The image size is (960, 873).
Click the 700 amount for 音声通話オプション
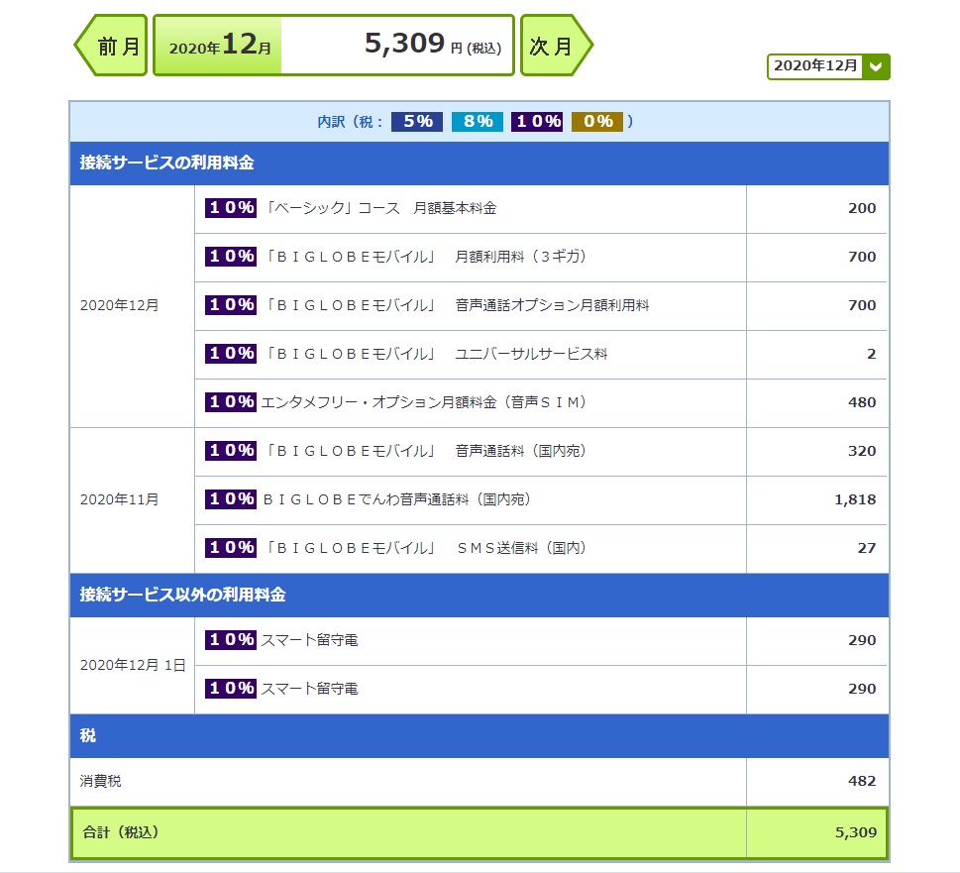click(x=862, y=305)
